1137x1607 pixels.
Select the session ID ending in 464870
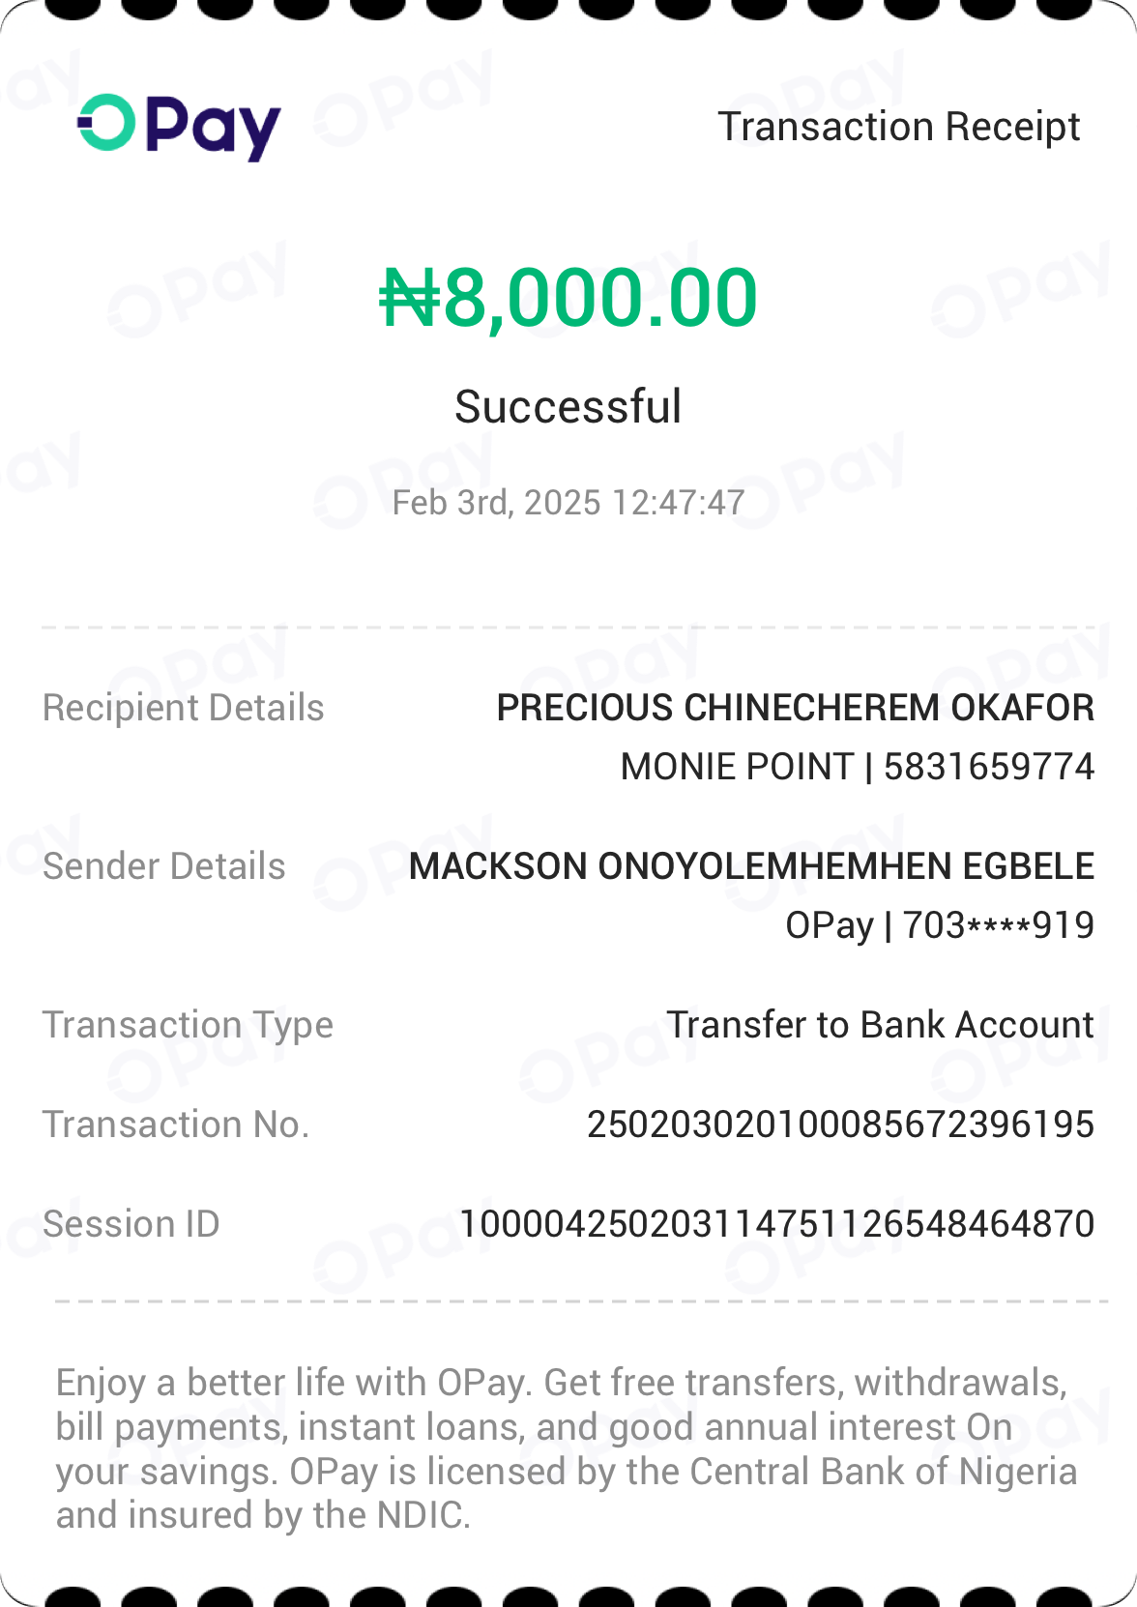coord(776,1224)
